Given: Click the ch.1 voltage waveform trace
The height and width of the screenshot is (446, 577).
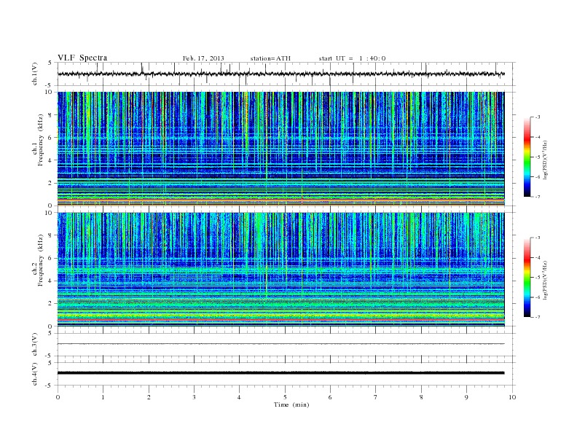Looking at the screenshot, I should 280,74.
